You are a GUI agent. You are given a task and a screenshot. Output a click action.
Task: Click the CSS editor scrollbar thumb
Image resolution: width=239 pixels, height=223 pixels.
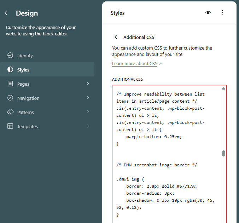tap(223, 153)
